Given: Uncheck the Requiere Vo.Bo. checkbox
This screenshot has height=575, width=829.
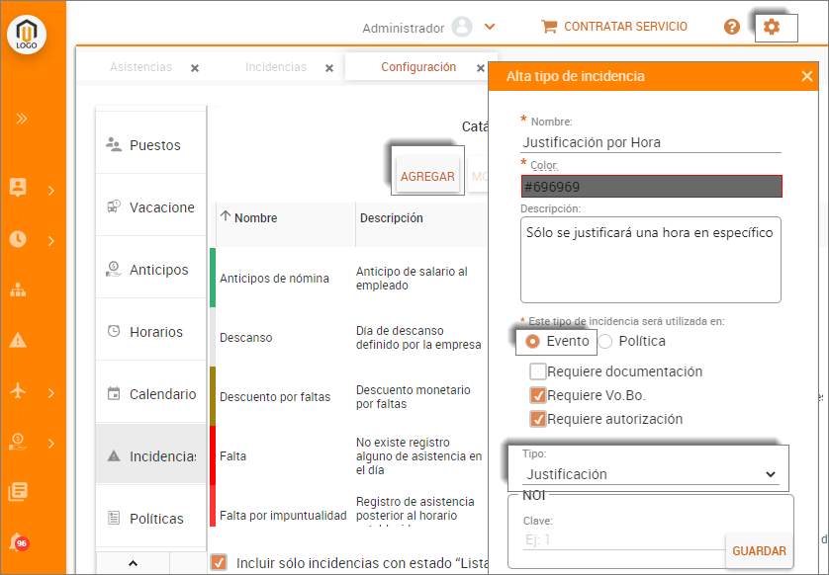Looking at the screenshot, I should [x=538, y=395].
